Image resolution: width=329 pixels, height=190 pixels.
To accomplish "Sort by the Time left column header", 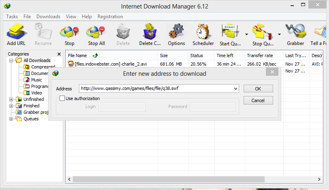I will coord(229,56).
